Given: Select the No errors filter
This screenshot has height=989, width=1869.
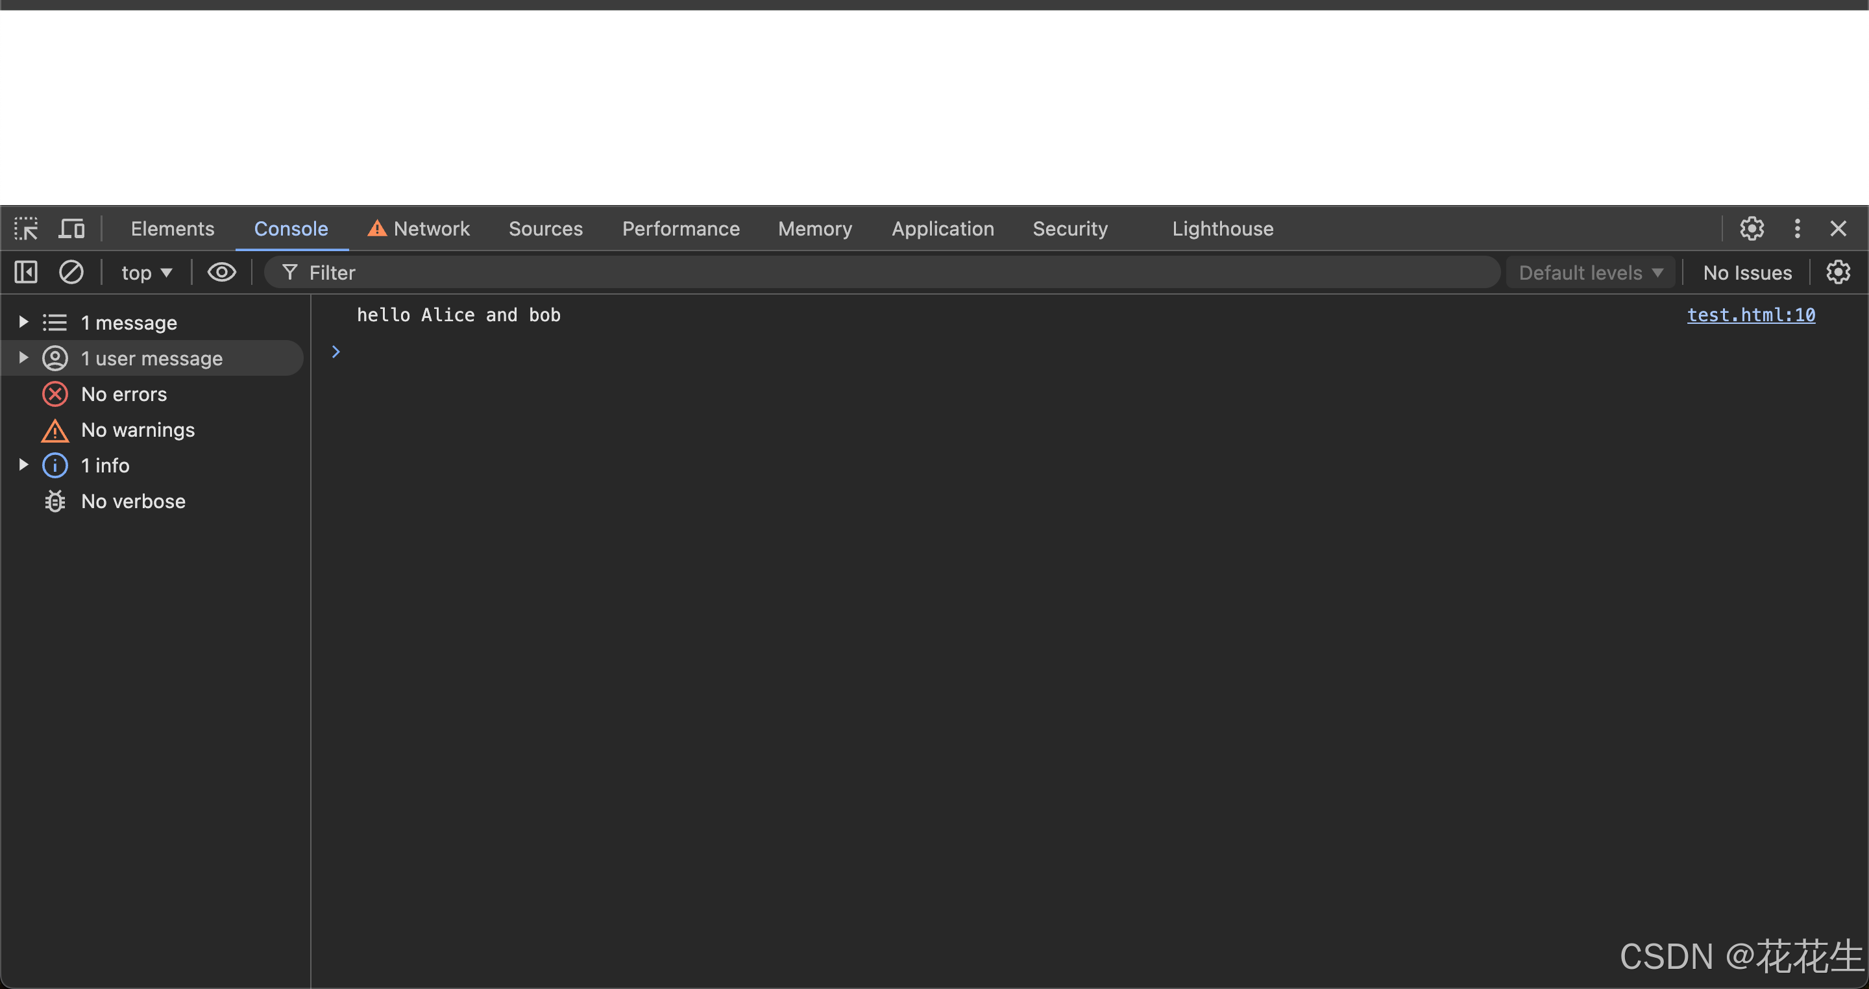Looking at the screenshot, I should [123, 395].
